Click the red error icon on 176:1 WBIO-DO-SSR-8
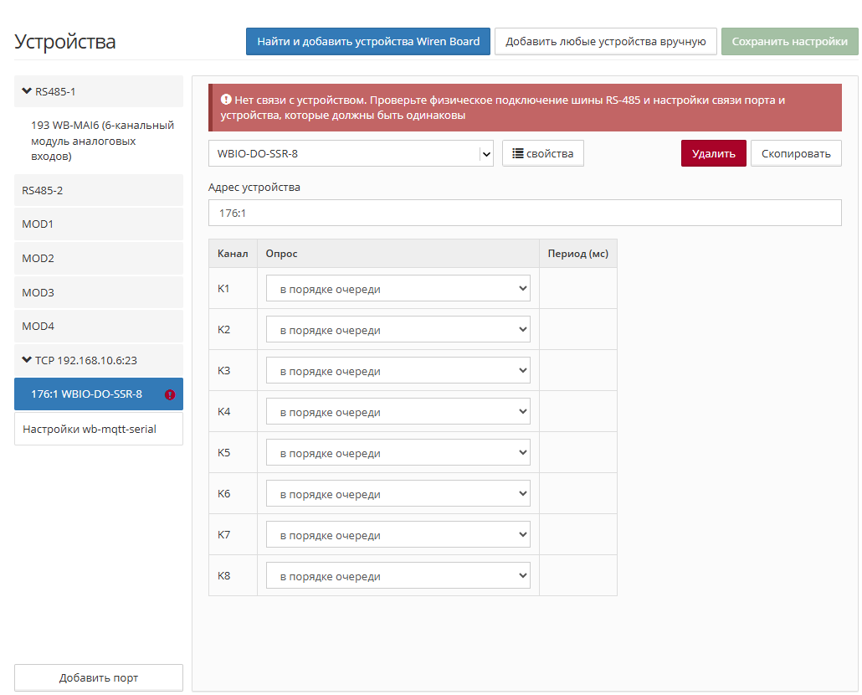 (x=170, y=394)
